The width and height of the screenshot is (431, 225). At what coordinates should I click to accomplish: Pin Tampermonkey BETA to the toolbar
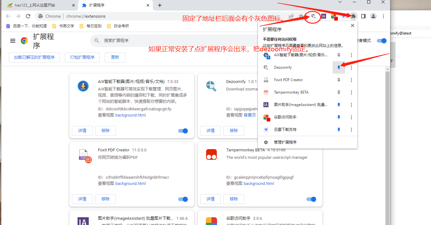(x=339, y=92)
